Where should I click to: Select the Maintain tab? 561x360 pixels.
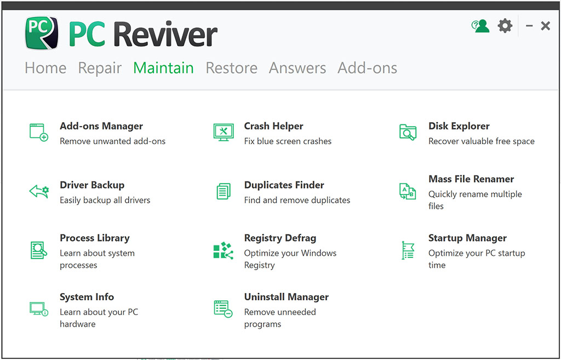pyautogui.click(x=163, y=68)
